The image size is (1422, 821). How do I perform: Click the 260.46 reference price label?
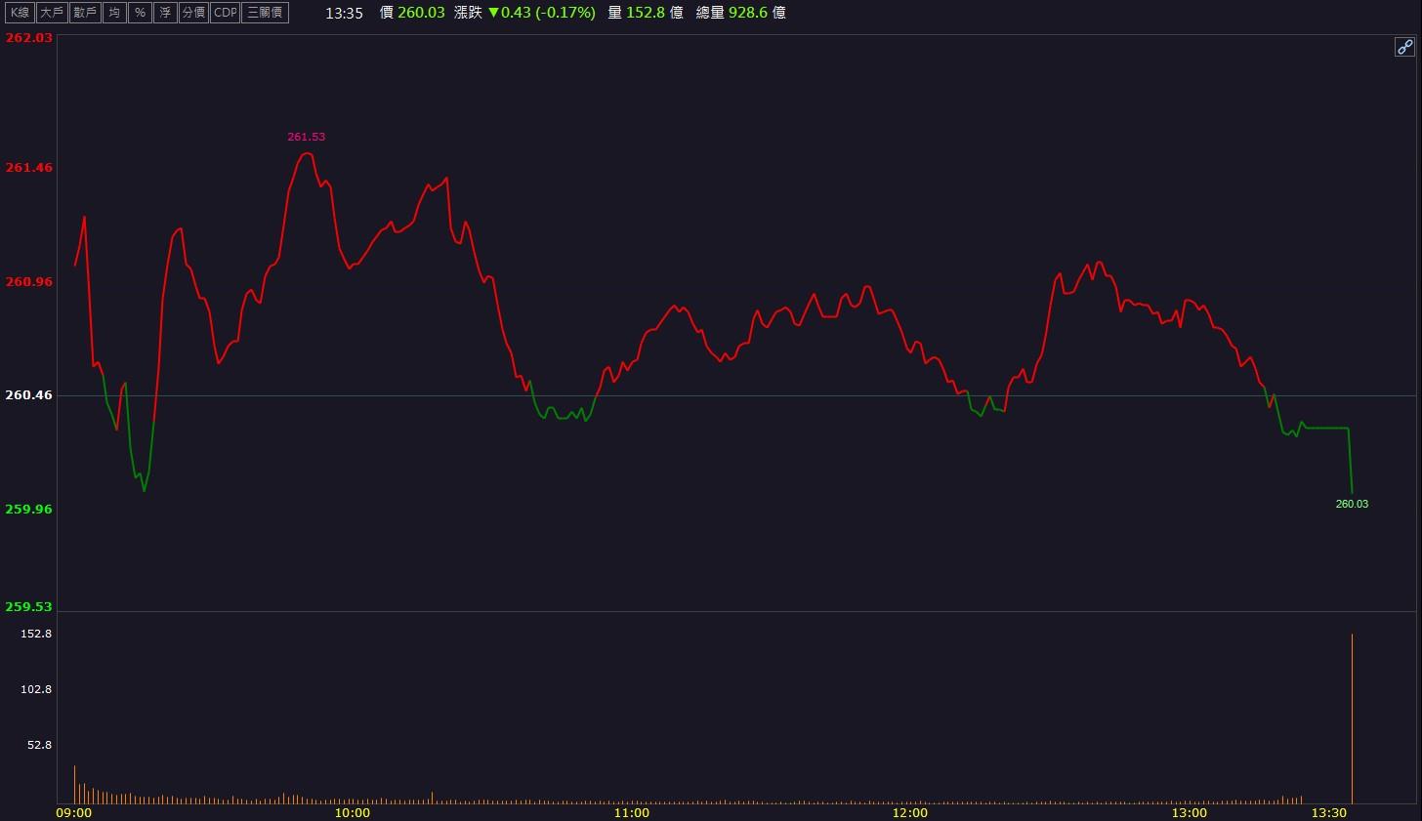coord(28,394)
